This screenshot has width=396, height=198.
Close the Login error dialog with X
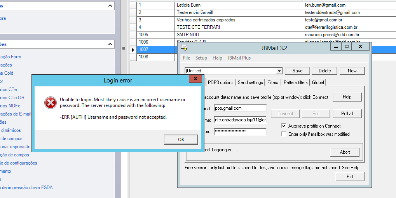195,79
